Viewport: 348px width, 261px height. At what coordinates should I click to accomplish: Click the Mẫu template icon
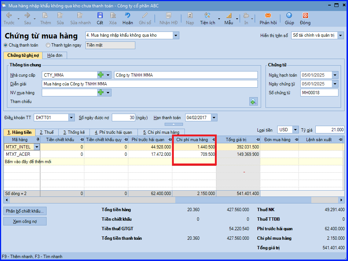tap(229, 15)
